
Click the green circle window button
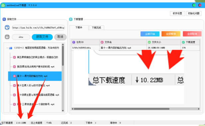tap(194, 5)
